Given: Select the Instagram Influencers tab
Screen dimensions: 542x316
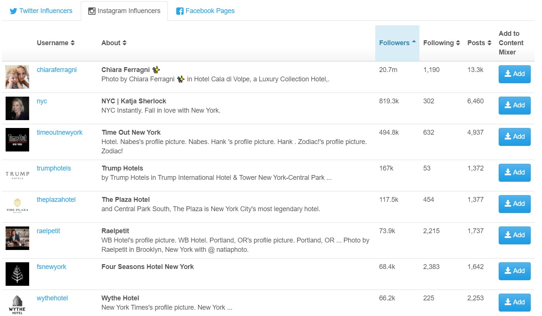Looking at the screenshot, I should [x=124, y=11].
